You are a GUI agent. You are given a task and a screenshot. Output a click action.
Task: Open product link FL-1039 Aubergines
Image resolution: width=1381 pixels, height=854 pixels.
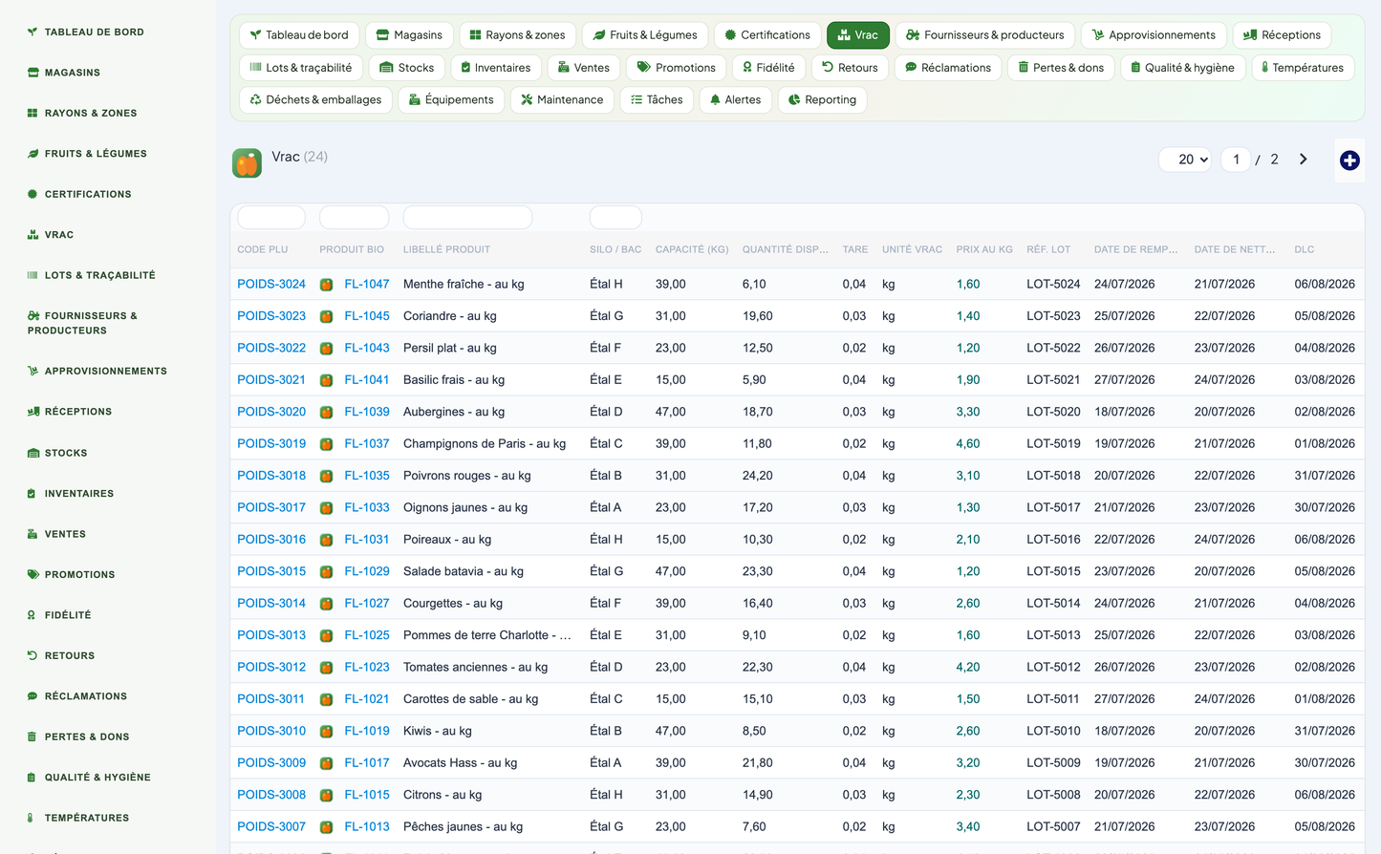click(367, 412)
